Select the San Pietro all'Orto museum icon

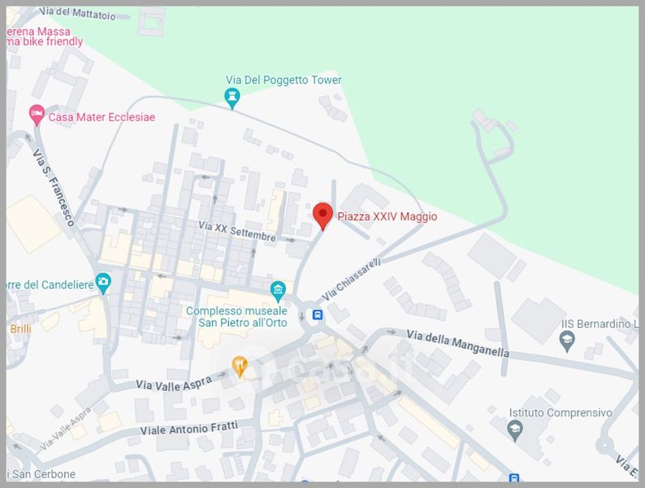point(278,291)
